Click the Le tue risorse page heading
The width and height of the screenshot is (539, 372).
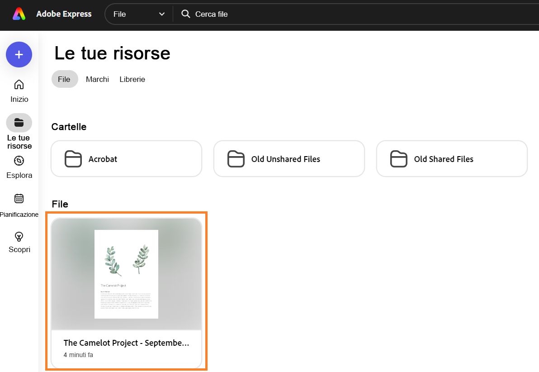113,53
